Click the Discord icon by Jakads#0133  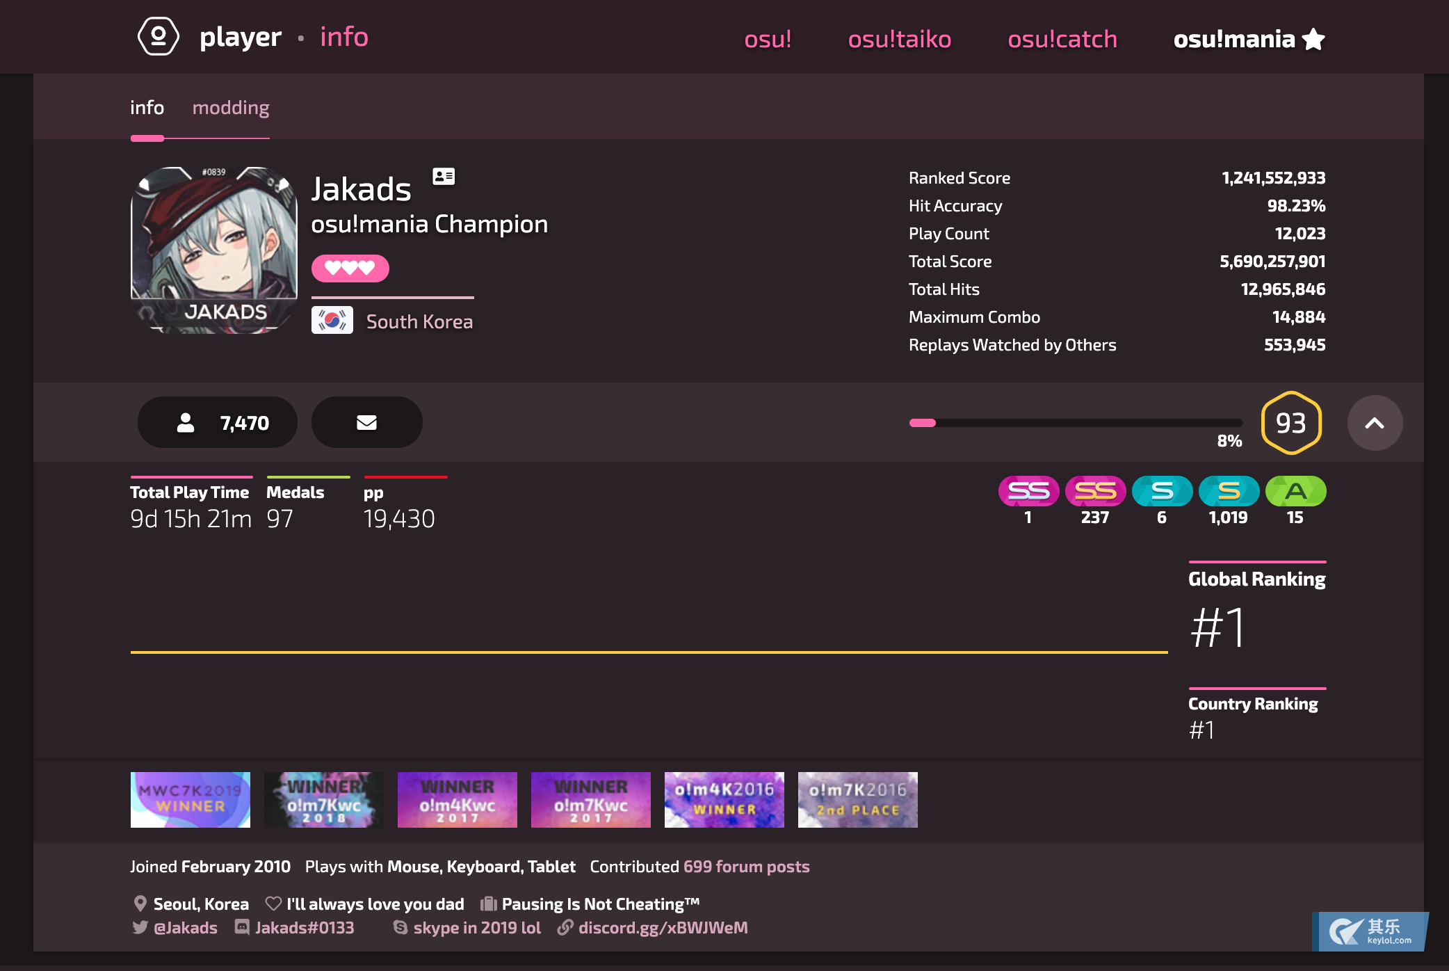(242, 927)
